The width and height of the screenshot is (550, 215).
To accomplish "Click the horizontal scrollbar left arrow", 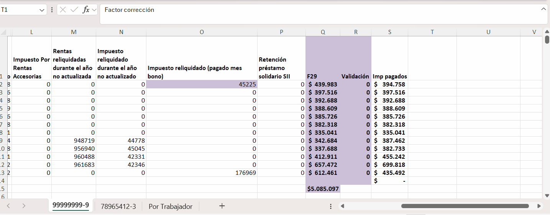I will 343,206.
